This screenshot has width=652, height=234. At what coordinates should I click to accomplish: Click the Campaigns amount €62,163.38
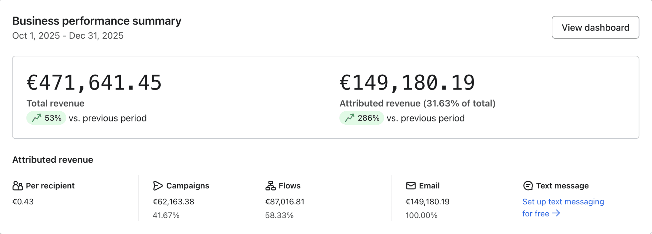[173, 202]
